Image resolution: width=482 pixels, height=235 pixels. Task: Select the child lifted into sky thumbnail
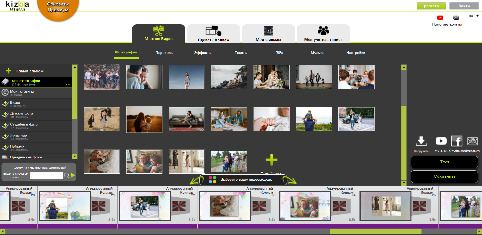tap(187, 77)
